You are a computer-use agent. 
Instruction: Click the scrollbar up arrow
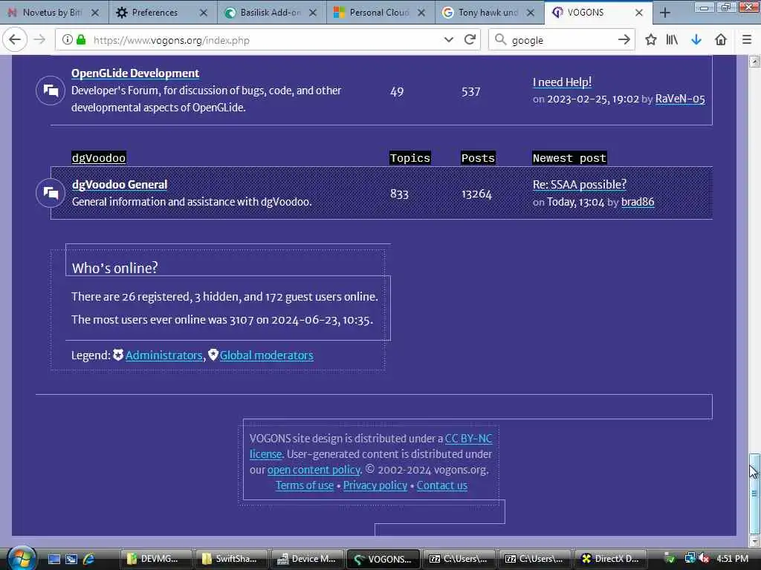(x=754, y=62)
